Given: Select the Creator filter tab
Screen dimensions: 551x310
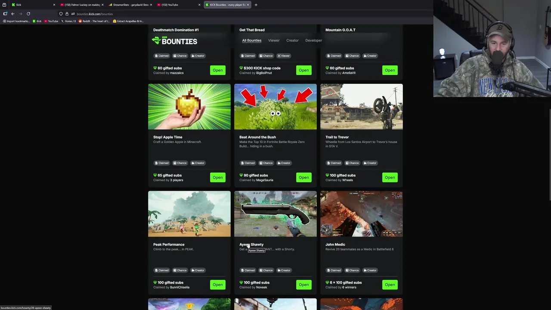Looking at the screenshot, I should coord(292,40).
